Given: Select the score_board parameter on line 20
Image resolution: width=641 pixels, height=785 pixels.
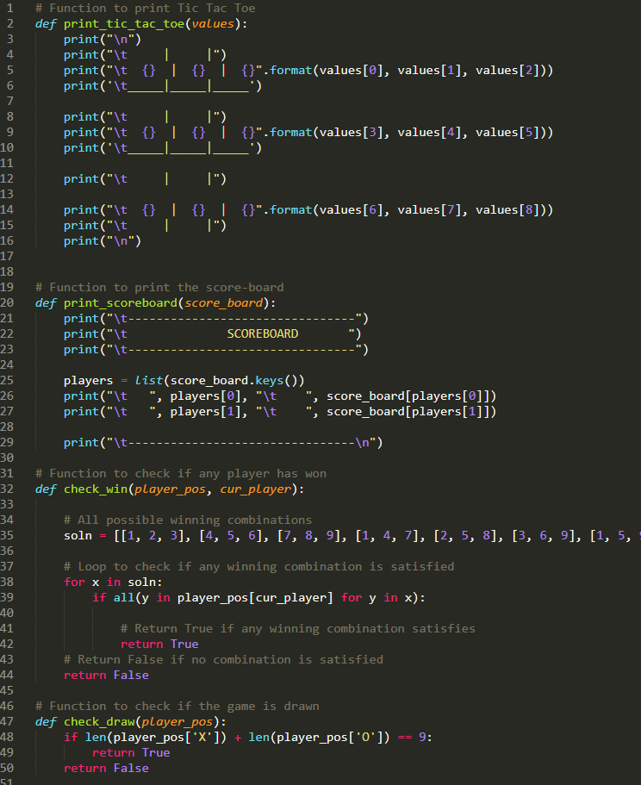Looking at the screenshot, I should [x=224, y=303].
